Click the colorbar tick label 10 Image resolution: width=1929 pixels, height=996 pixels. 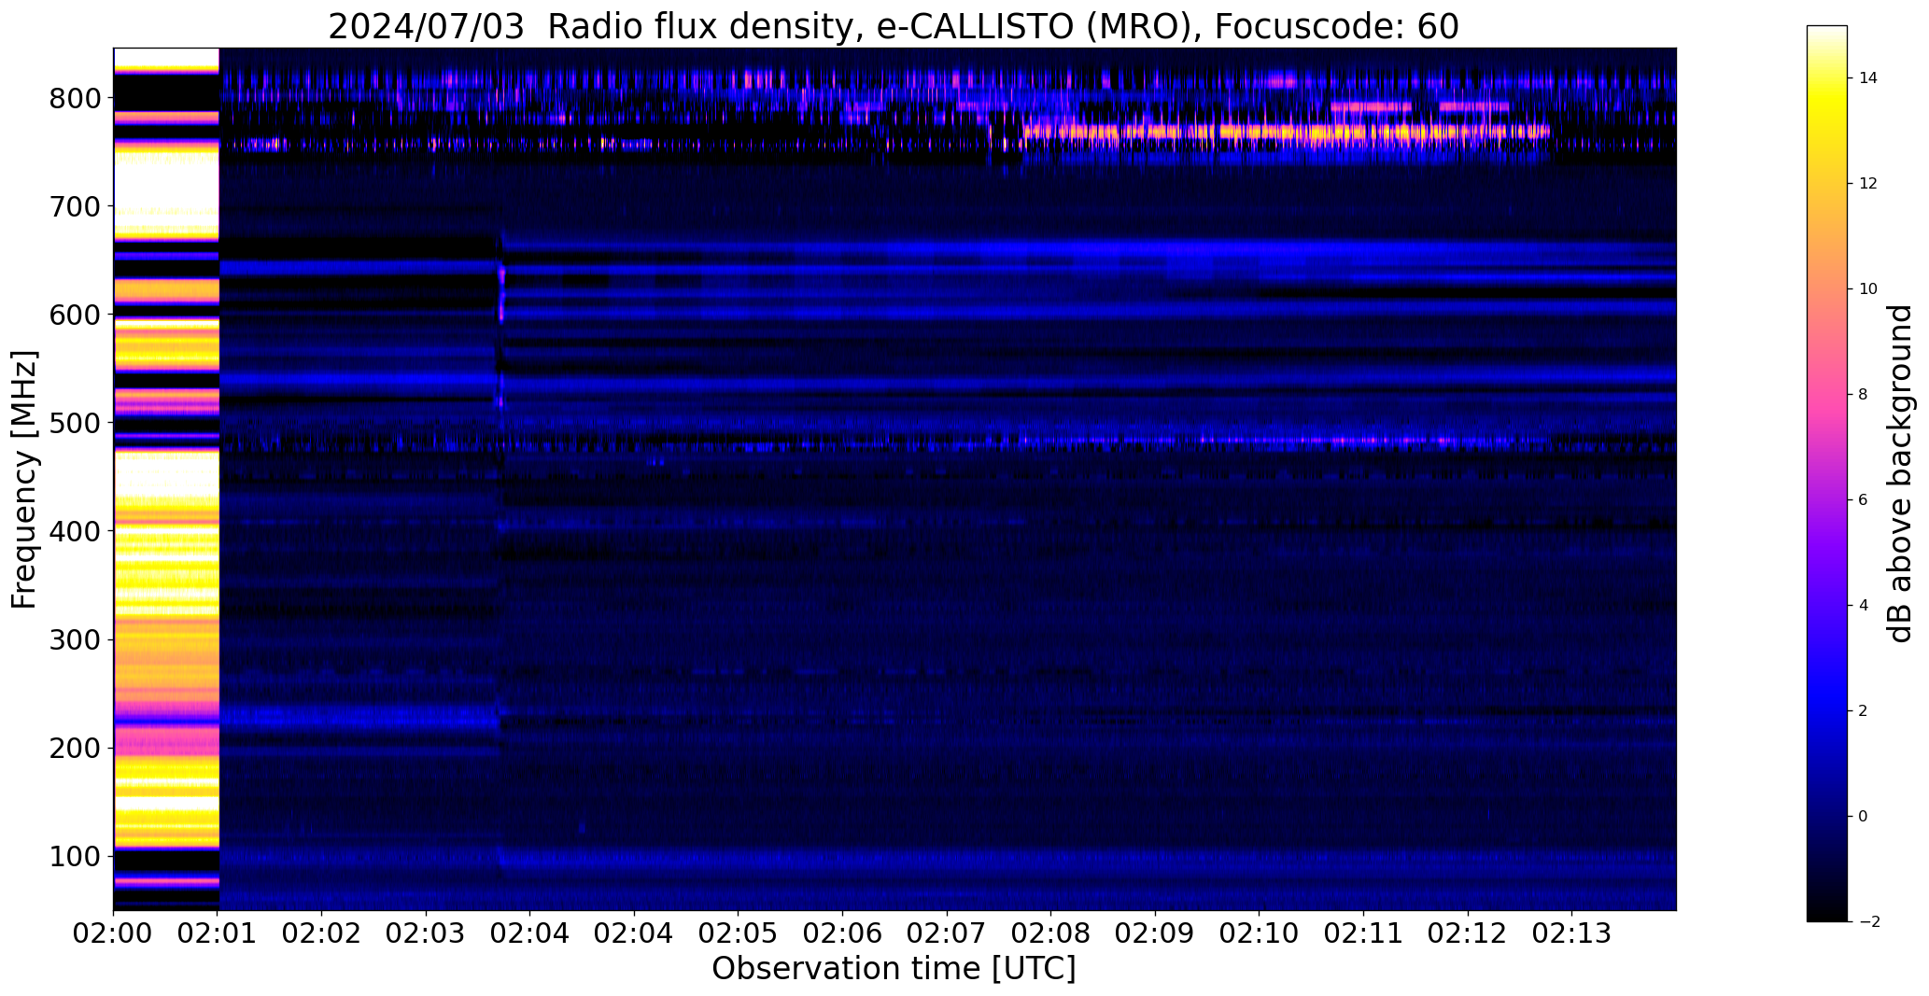click(x=1868, y=289)
